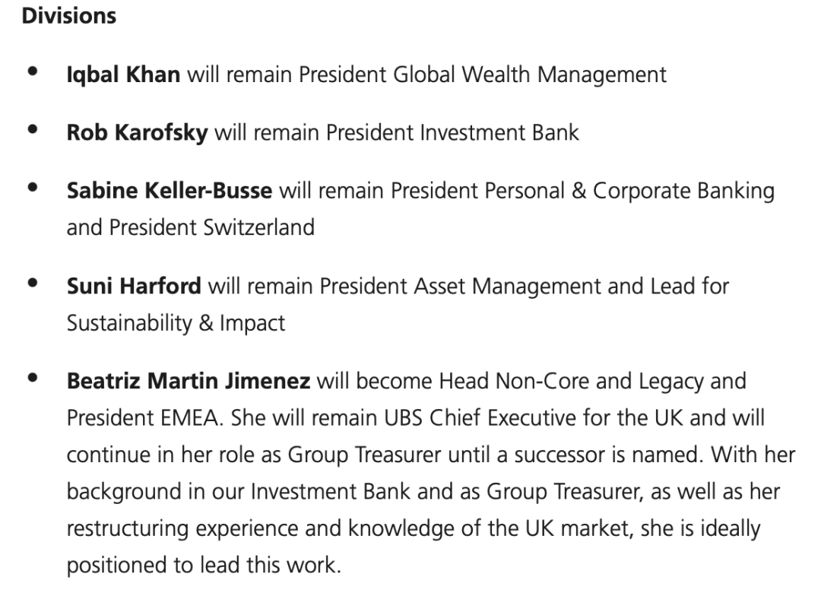Click the bullet before Suni Harford
Viewport: 821px width, 596px height.
[x=33, y=283]
